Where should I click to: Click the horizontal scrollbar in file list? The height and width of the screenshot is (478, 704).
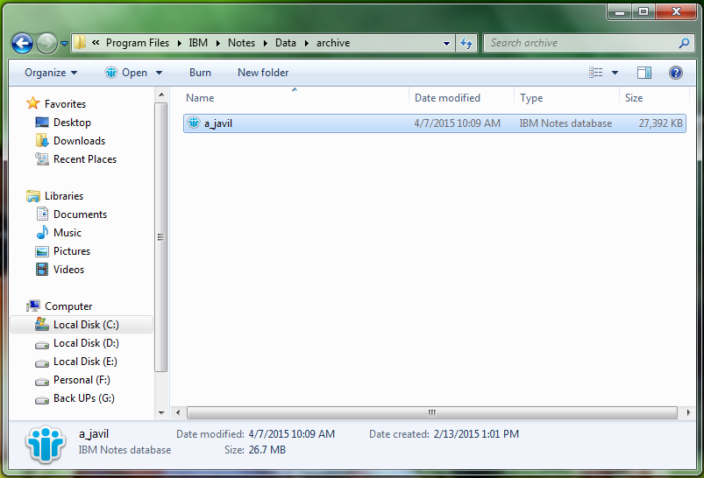(x=431, y=412)
